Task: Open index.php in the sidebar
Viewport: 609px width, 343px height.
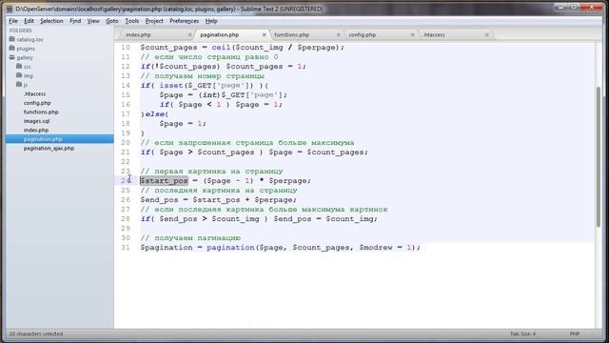Action: tap(36, 131)
